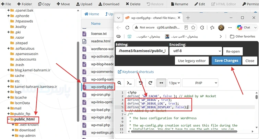The height and width of the screenshot is (139, 259).
Task: Go back in the browser window
Action: 118,27
